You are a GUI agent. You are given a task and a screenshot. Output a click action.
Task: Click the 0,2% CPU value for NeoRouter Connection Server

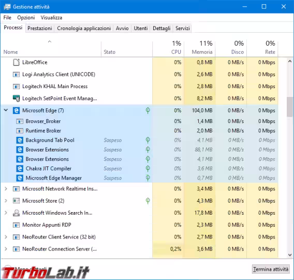click(x=175, y=249)
